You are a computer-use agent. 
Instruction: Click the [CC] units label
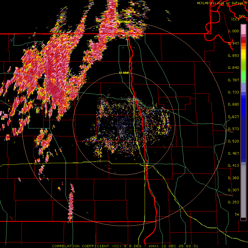click(x=235, y=19)
